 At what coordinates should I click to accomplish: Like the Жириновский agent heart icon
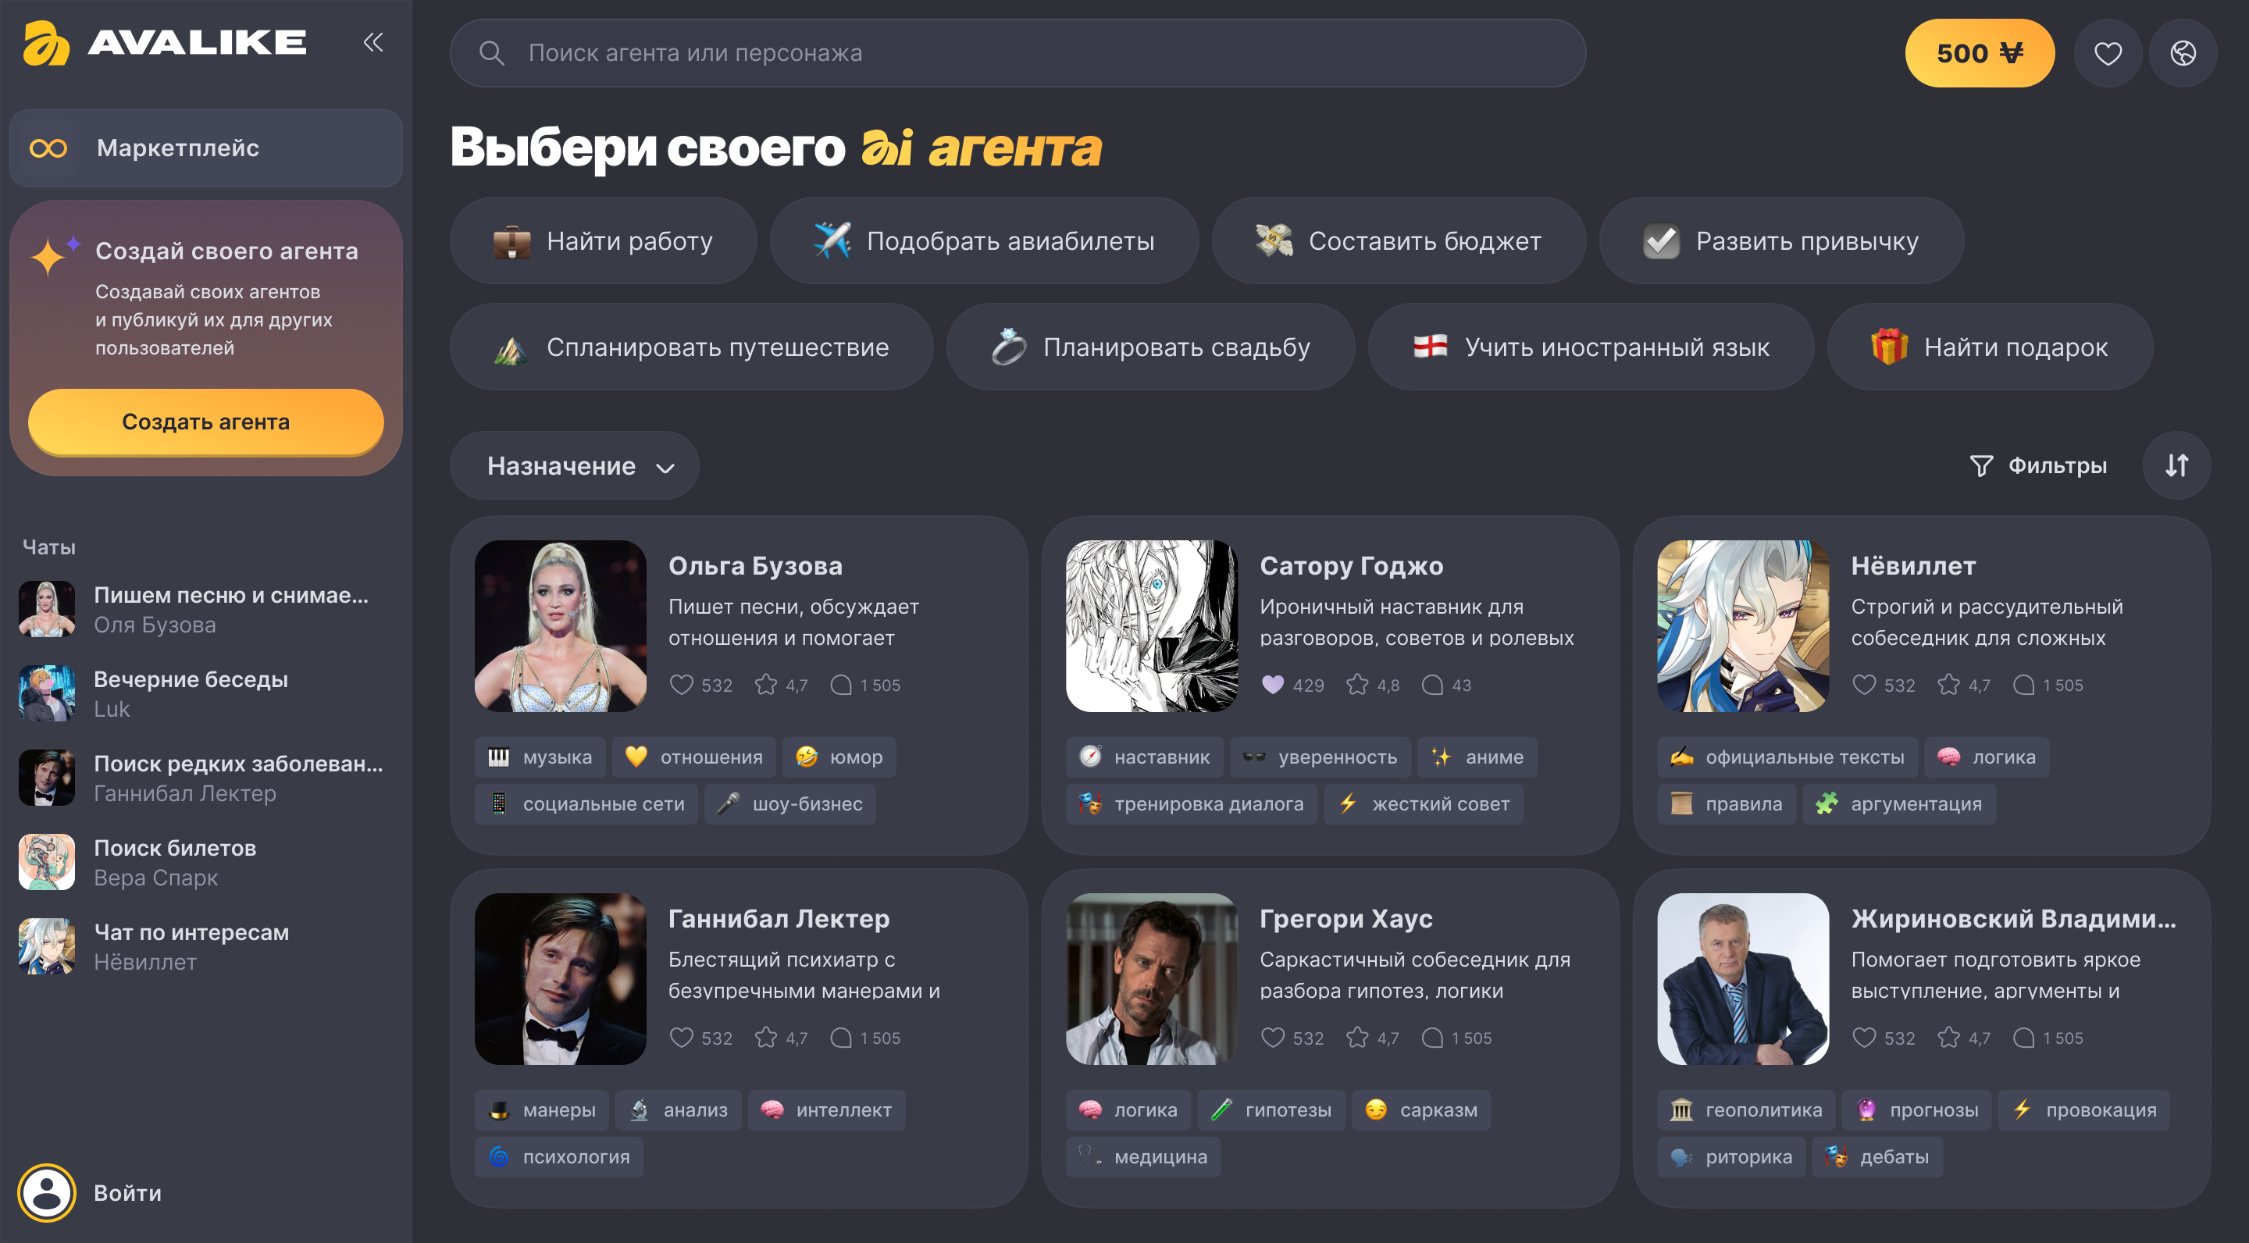pyautogui.click(x=1864, y=1038)
